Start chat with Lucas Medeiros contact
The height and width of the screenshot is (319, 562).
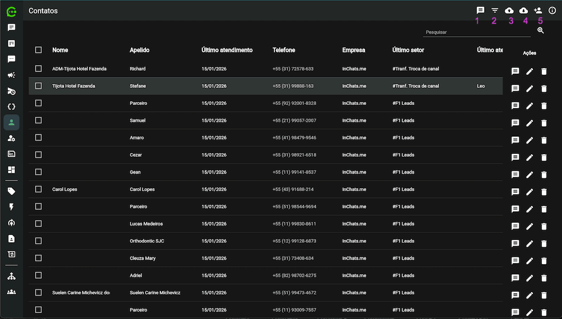[x=515, y=226]
